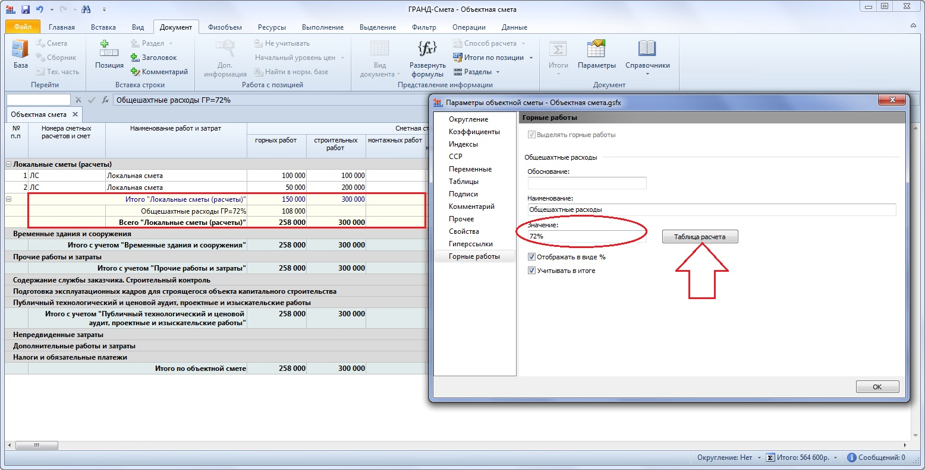Click Undo arrow in quick access toolbar
The width and height of the screenshot is (925, 470).
coord(40,9)
